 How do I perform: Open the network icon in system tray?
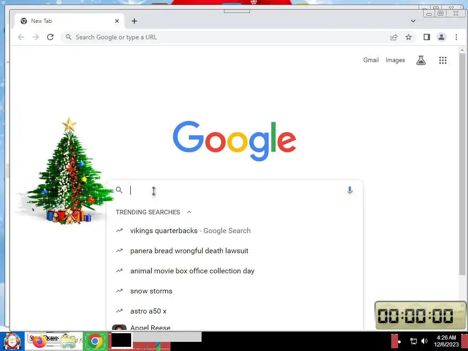[x=413, y=341]
